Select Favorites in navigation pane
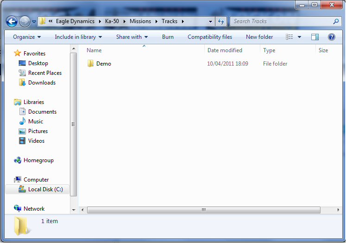This screenshot has width=346, height=243. pos(34,54)
